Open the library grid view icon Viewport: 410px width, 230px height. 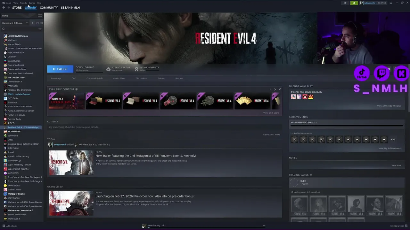pyautogui.click(x=40, y=15)
